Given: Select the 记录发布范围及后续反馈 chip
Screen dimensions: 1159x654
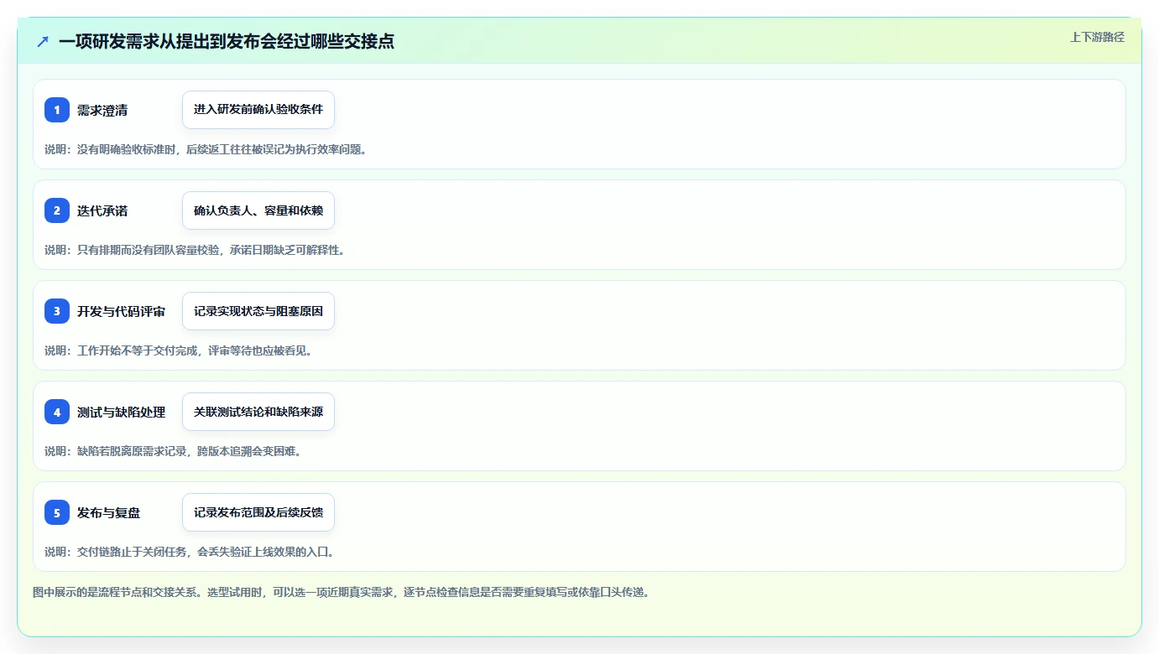Looking at the screenshot, I should point(258,512).
